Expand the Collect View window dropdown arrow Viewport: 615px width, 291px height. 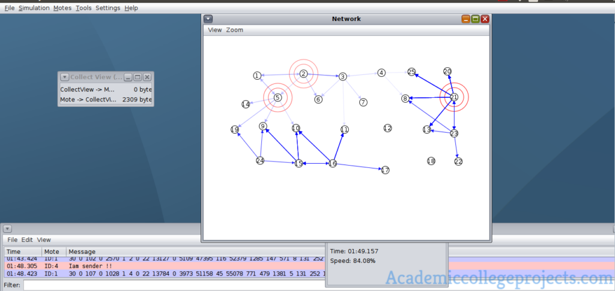(65, 77)
